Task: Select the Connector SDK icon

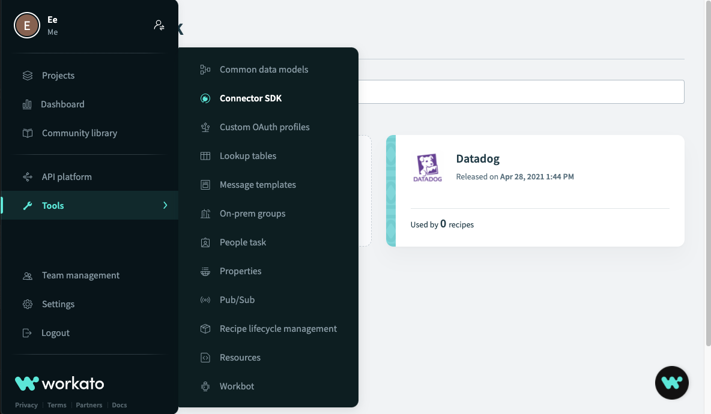Action: (205, 98)
